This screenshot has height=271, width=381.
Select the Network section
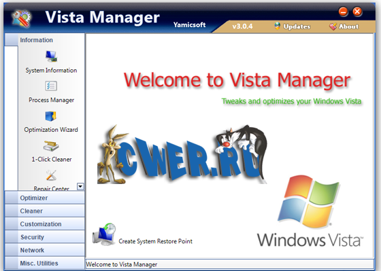click(45, 250)
